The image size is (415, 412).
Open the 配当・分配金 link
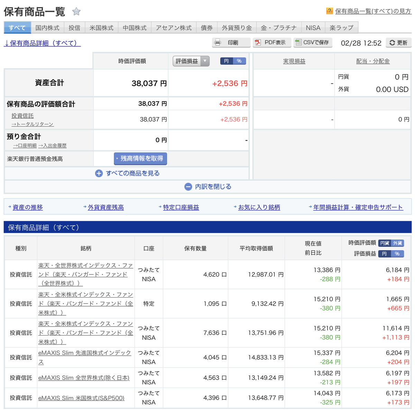point(373,61)
